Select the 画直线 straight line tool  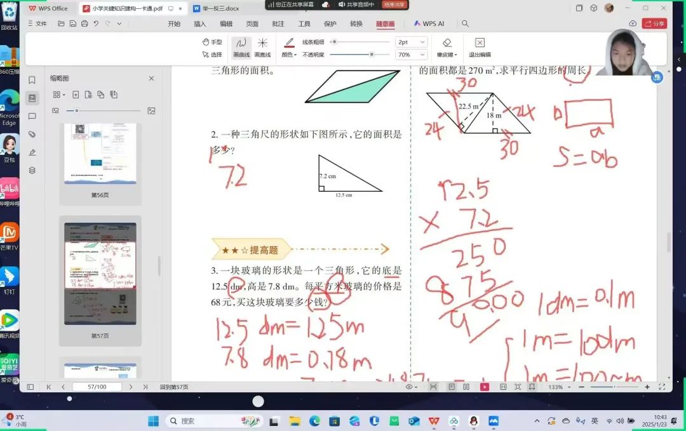[x=262, y=47]
